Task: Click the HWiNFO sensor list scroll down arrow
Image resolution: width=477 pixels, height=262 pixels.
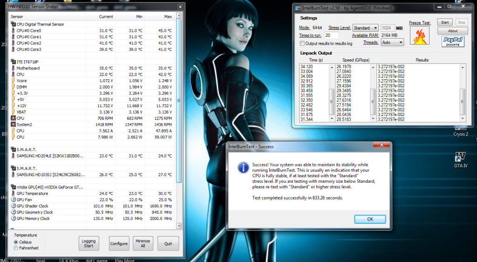Action: (x=179, y=226)
